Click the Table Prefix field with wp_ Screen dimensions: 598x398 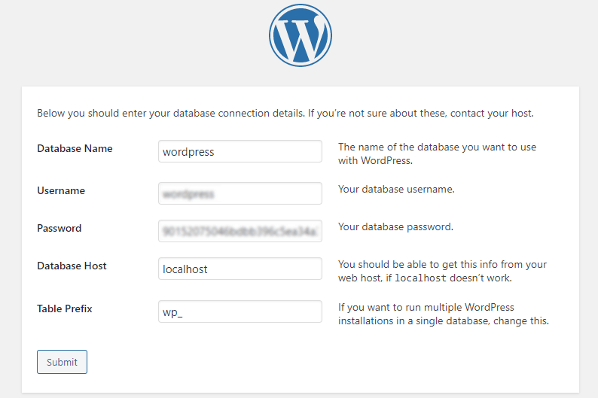pyautogui.click(x=240, y=311)
